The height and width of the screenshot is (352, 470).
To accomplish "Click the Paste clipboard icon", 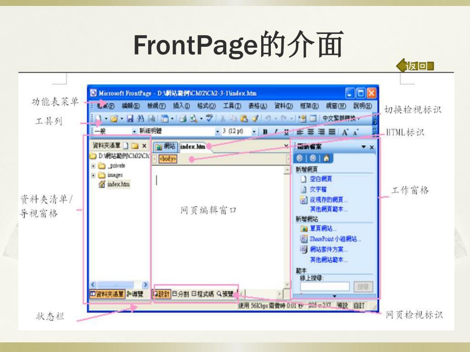I will coord(244,119).
